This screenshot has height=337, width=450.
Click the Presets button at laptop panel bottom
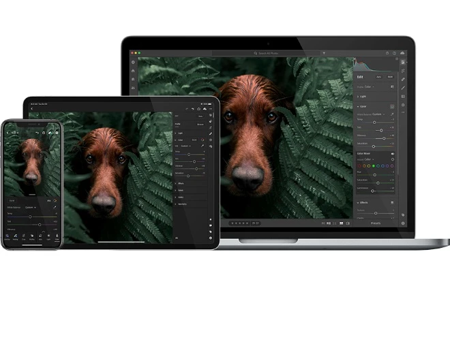point(376,223)
